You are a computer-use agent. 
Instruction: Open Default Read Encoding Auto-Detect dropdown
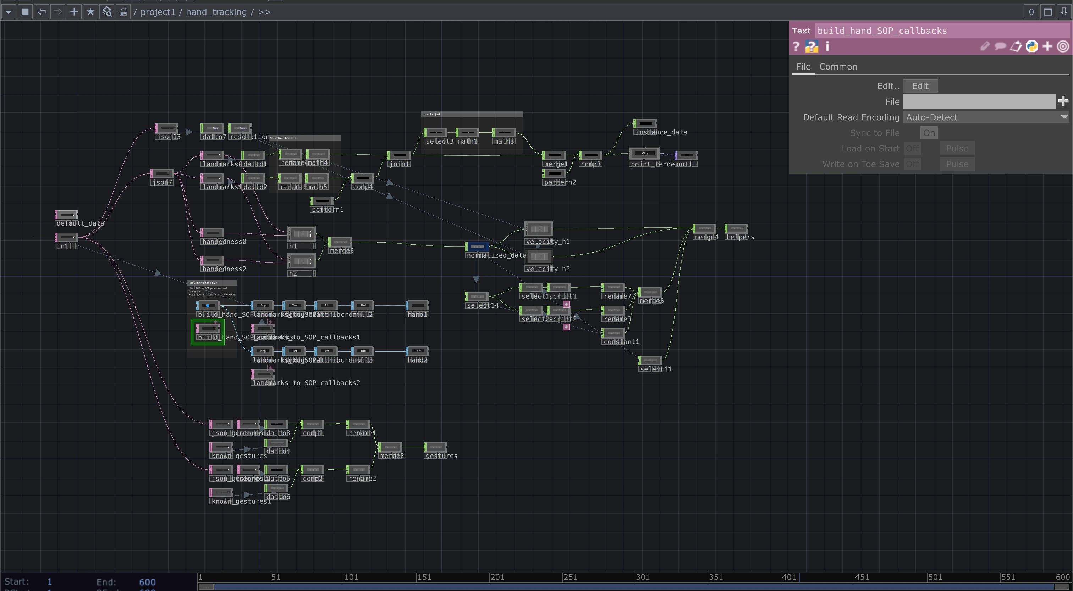[x=986, y=117]
